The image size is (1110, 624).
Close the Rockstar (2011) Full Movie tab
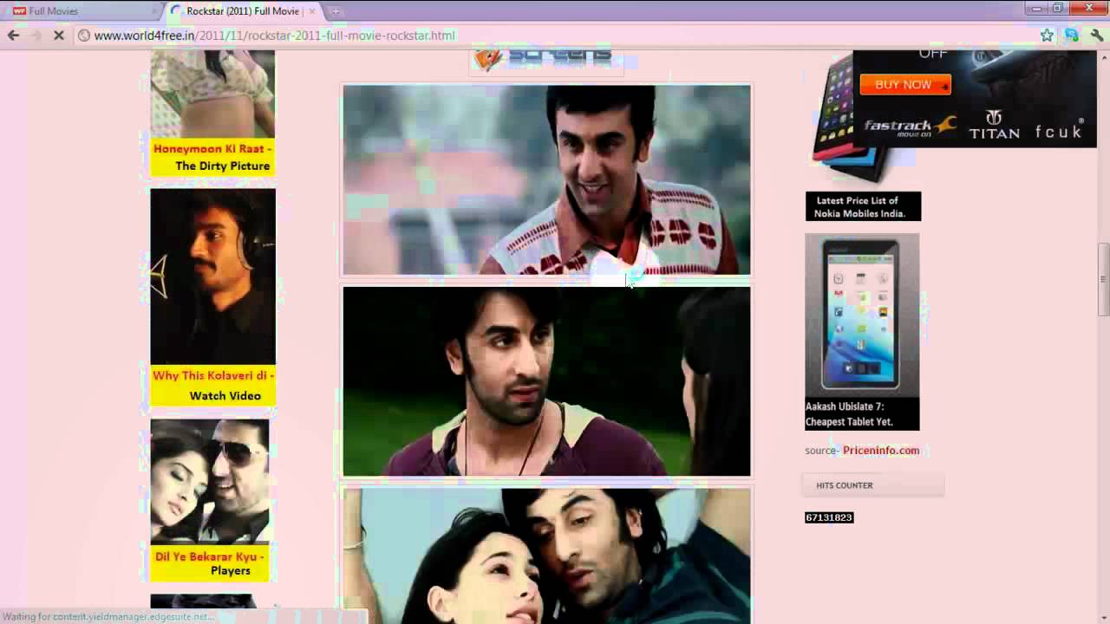(314, 11)
